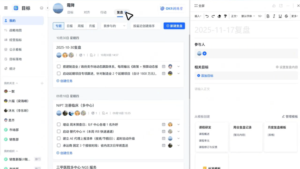The width and height of the screenshot is (300, 169).
Task: Click 创建任务 under 2025-10-30复盘
Action: [64, 81]
